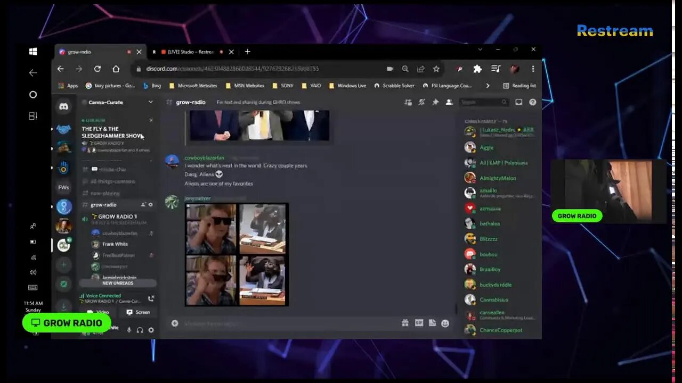682x383 pixels.
Task: Toggle notification bell mute for channel
Action: 421,102
